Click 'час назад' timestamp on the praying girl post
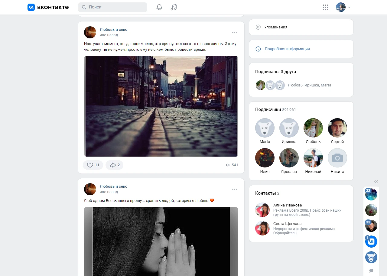Image resolution: width=387 pixels, height=276 pixels. [x=109, y=192]
